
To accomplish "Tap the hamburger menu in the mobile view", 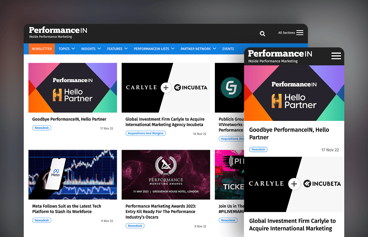I will (x=336, y=56).
